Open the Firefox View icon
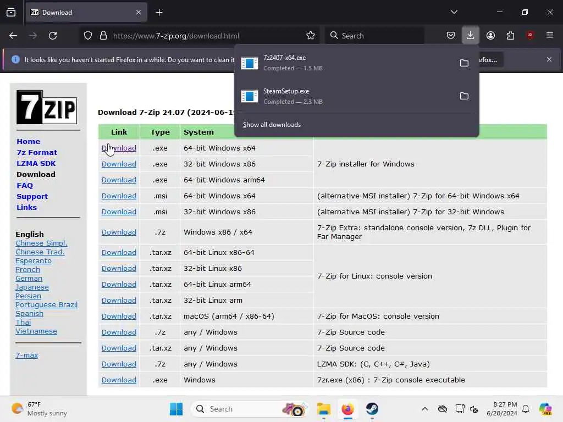 11,13
